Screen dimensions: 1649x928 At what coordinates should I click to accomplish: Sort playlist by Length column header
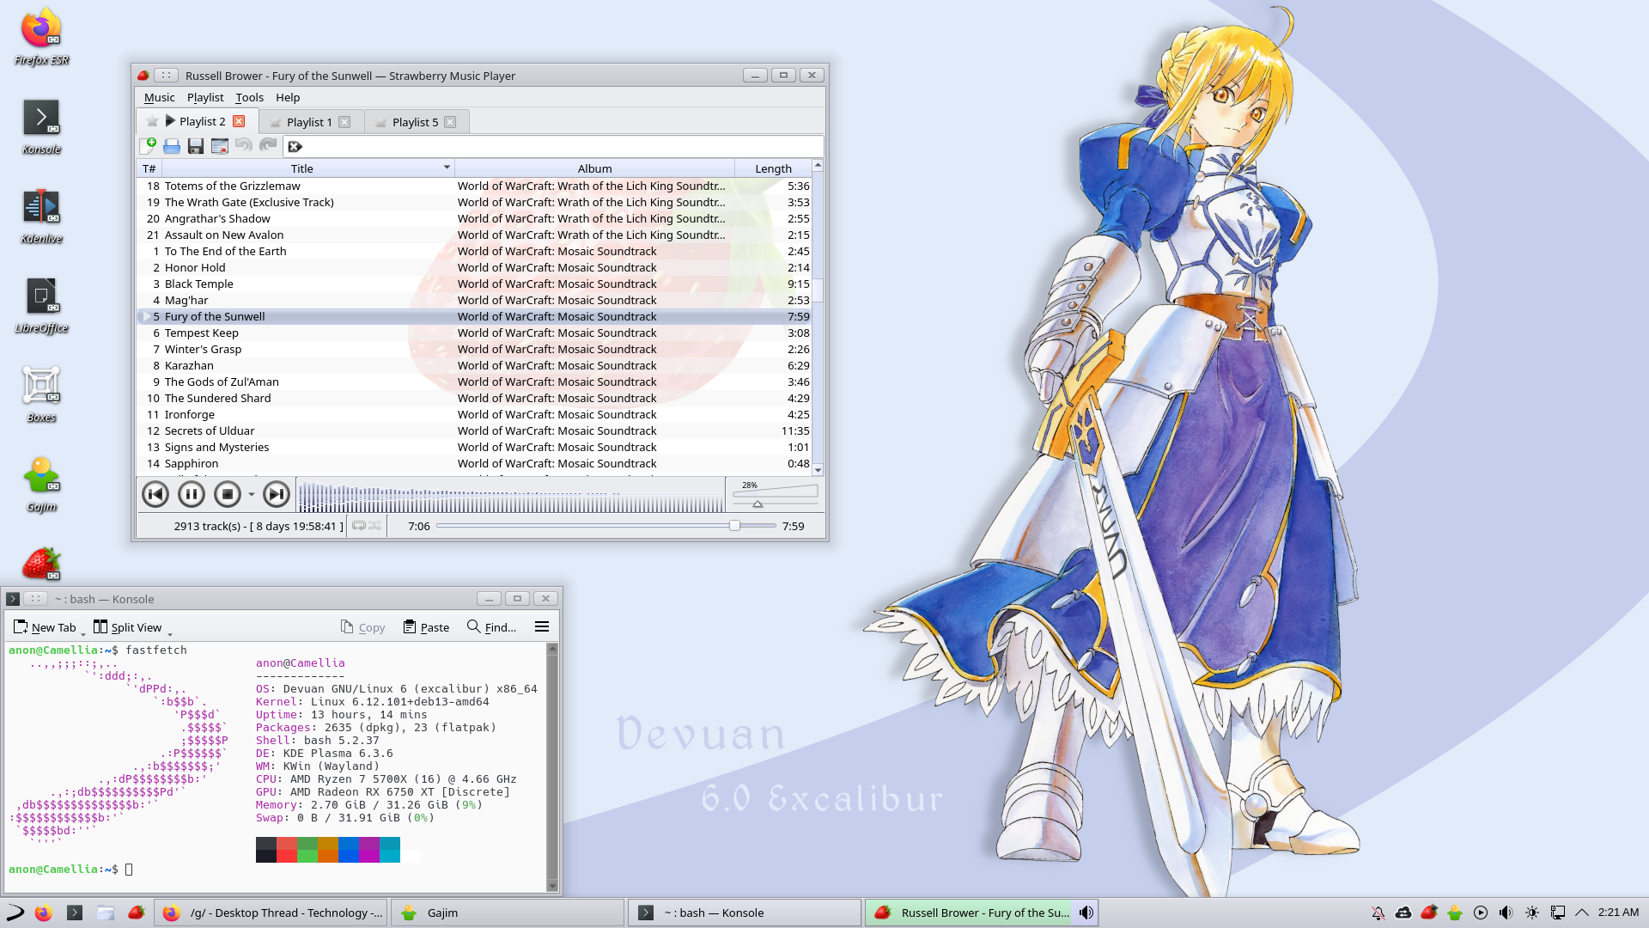pyautogui.click(x=773, y=168)
